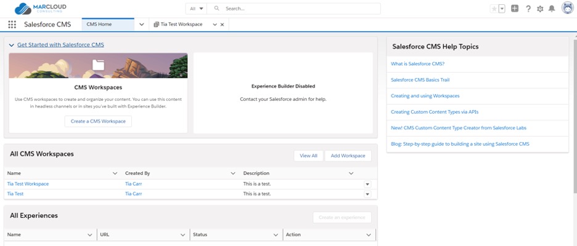Click the Create an experience button
Image resolution: width=577 pixels, height=246 pixels.
342,217
